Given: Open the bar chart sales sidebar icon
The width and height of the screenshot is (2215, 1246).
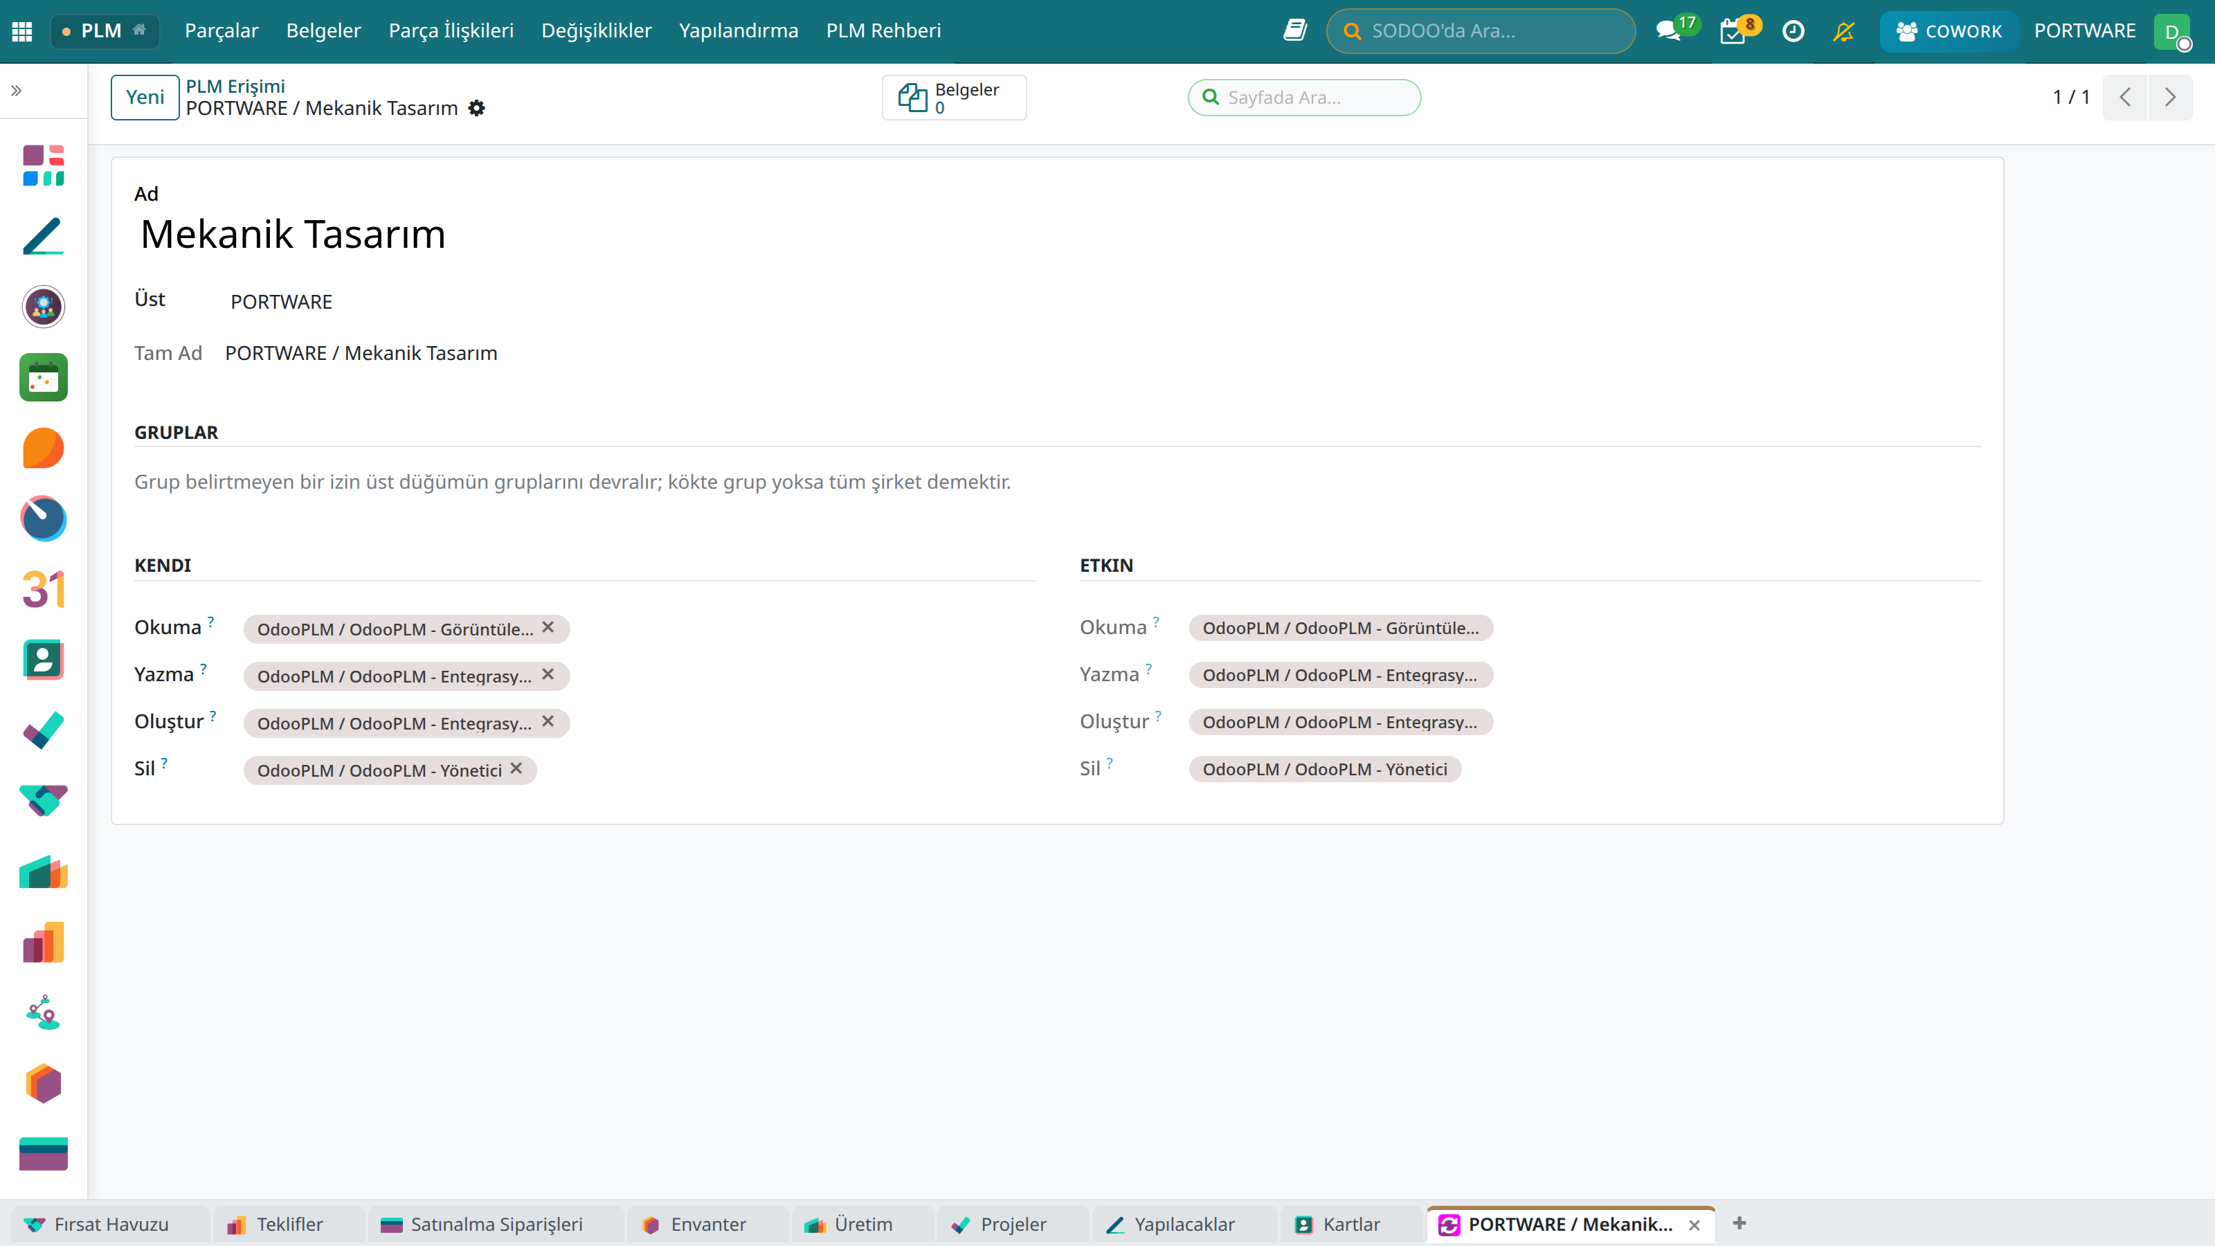Looking at the screenshot, I should point(43,943).
